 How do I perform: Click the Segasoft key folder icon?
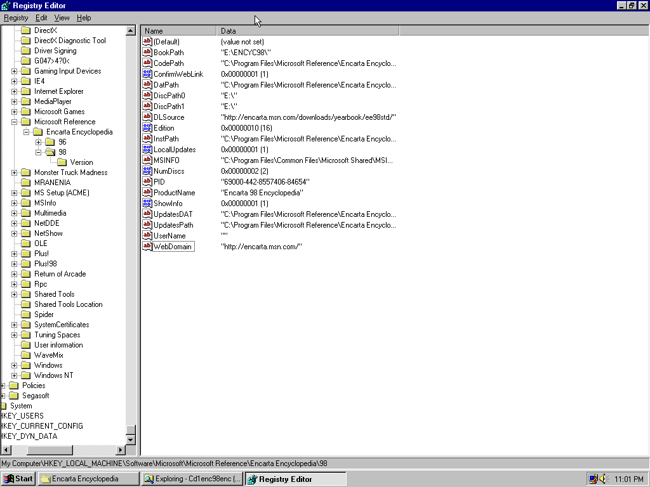click(14, 396)
